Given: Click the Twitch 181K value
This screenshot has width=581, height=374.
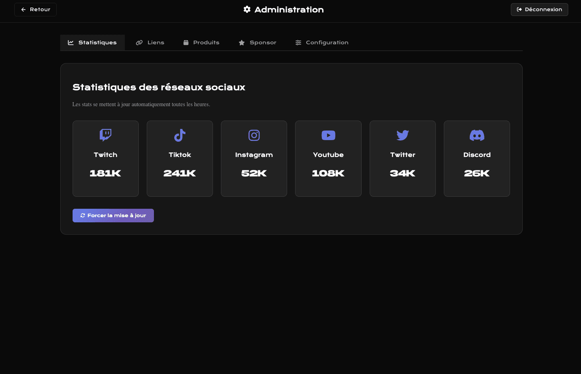Looking at the screenshot, I should pos(106,173).
